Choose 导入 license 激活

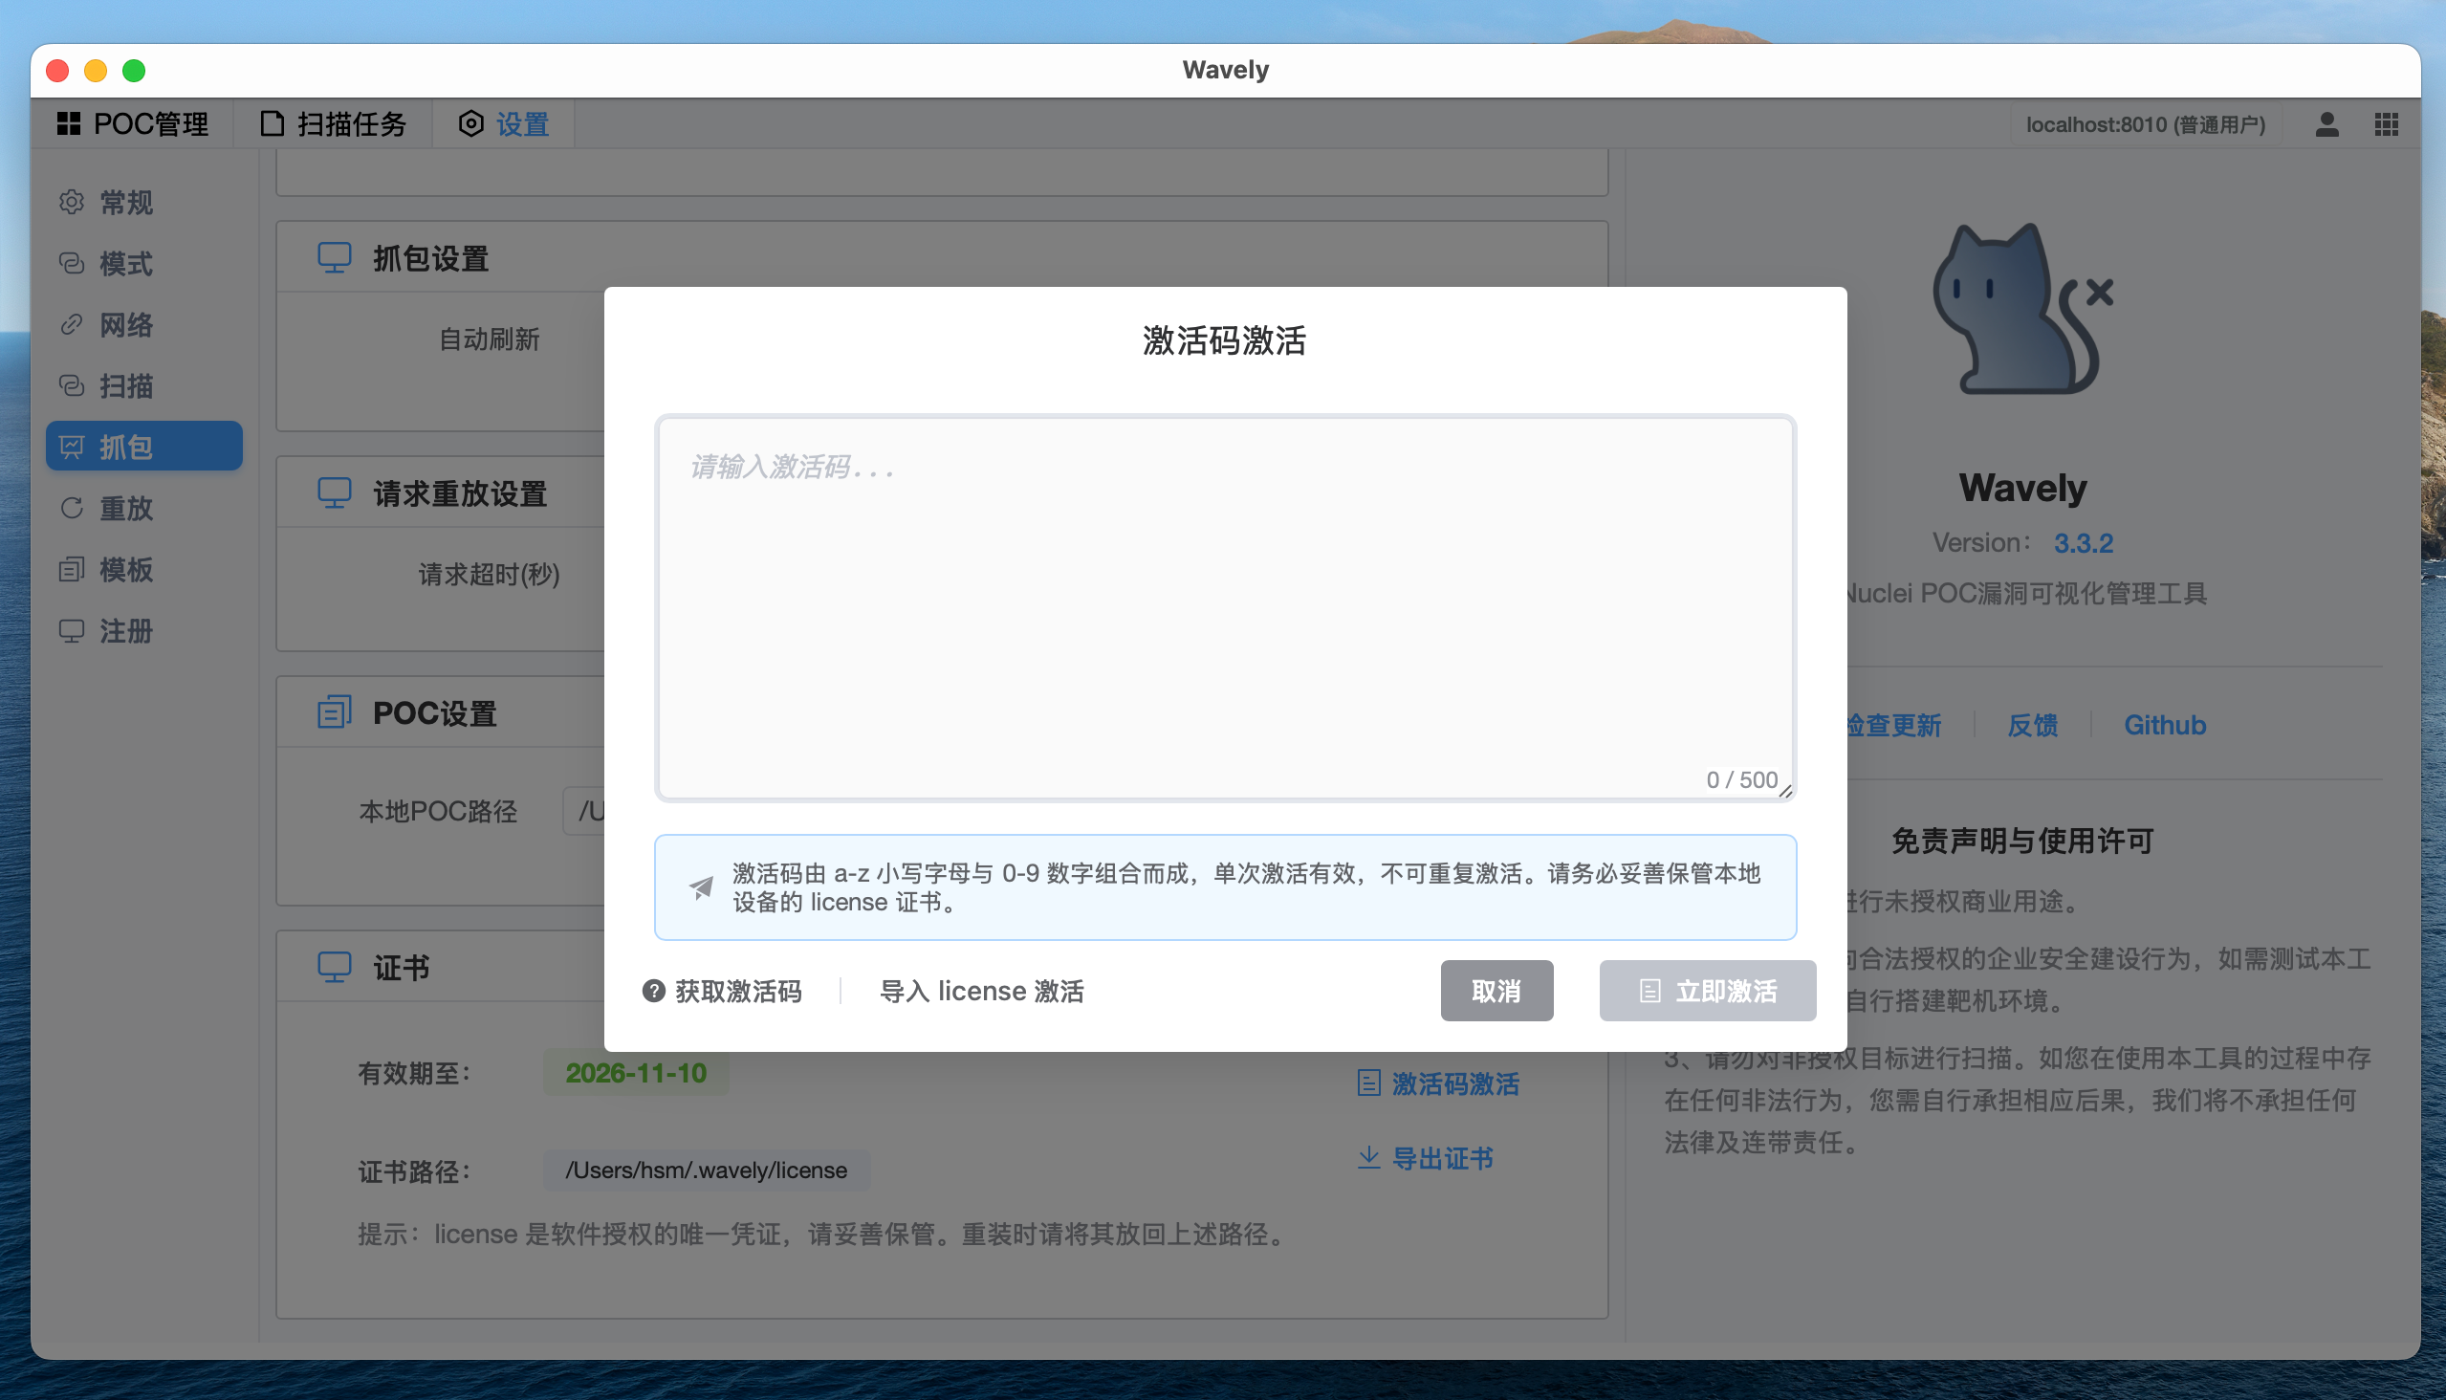point(982,992)
